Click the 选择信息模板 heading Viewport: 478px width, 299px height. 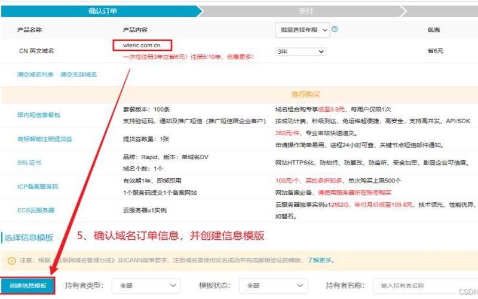pyautogui.click(x=29, y=237)
